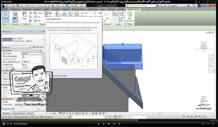Open the Revit application menu button

point(4,7)
